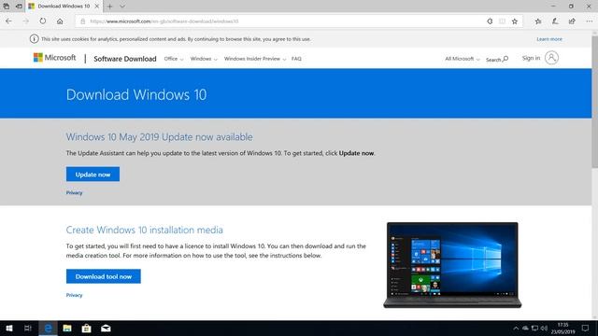This screenshot has height=336, width=598.
Task: Click the account avatar icon
Action: (551, 58)
